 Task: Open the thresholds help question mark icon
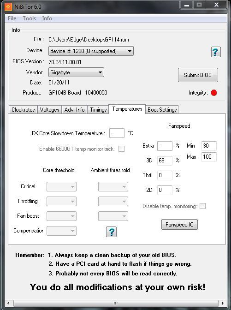pos(111,232)
